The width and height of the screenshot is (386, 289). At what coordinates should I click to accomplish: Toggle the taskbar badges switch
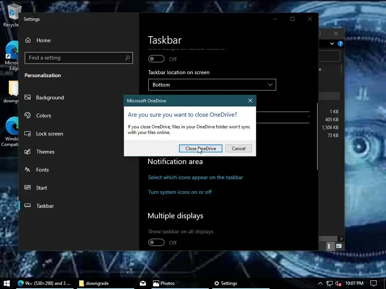(156, 59)
